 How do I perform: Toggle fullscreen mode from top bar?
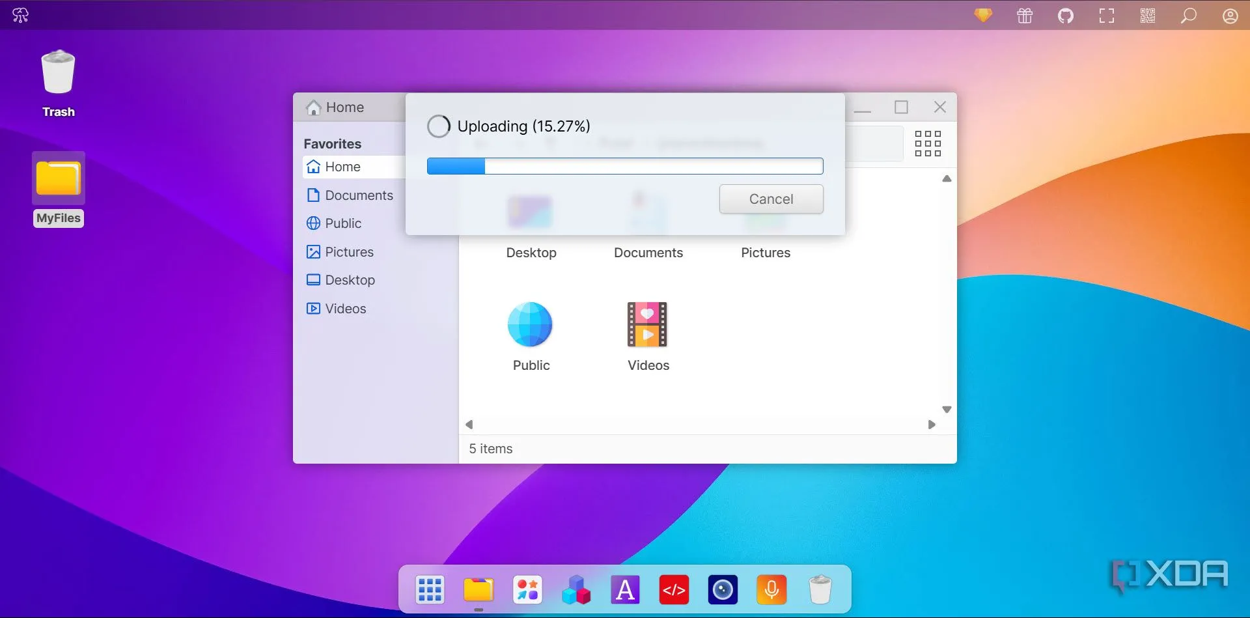point(1106,16)
